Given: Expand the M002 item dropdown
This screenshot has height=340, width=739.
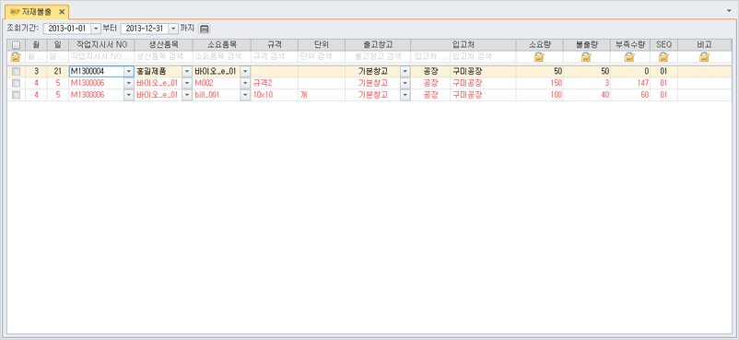Looking at the screenshot, I should tap(245, 83).
